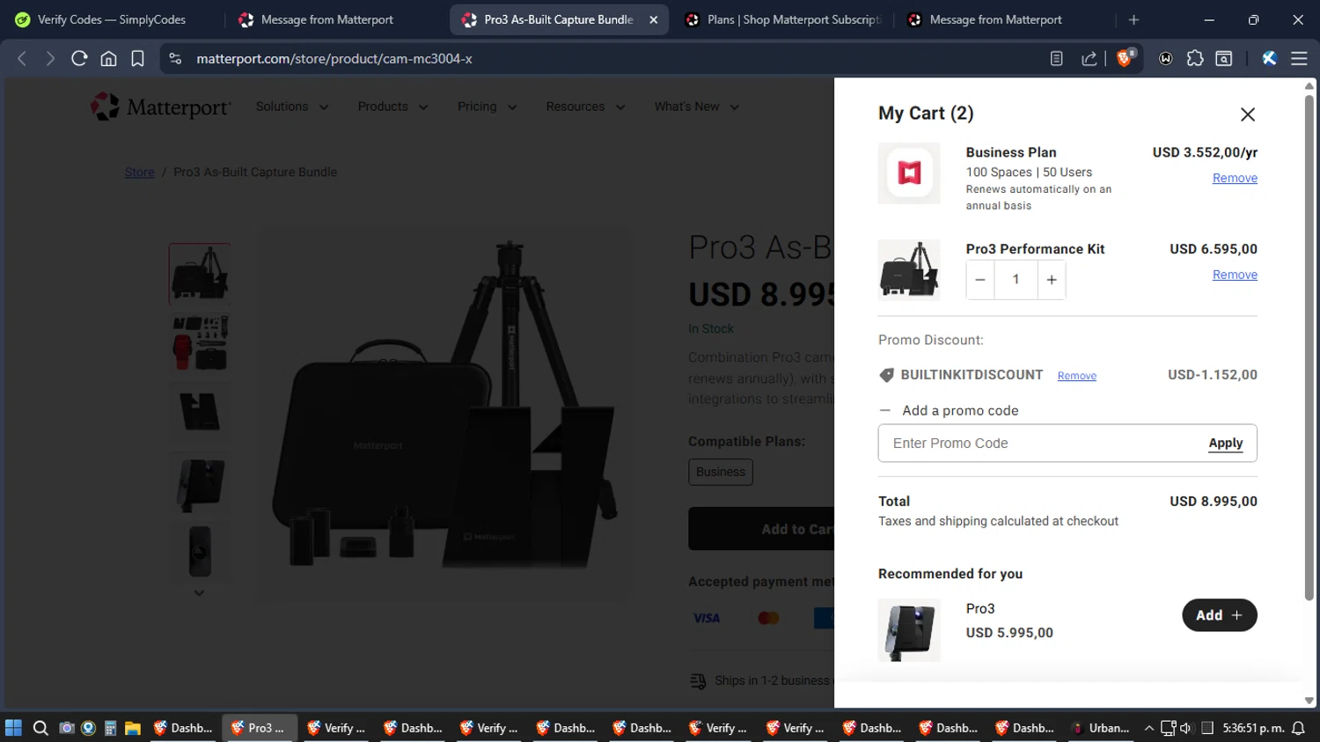Open the extensions puzzle icon
The image size is (1320, 742).
pos(1195,58)
